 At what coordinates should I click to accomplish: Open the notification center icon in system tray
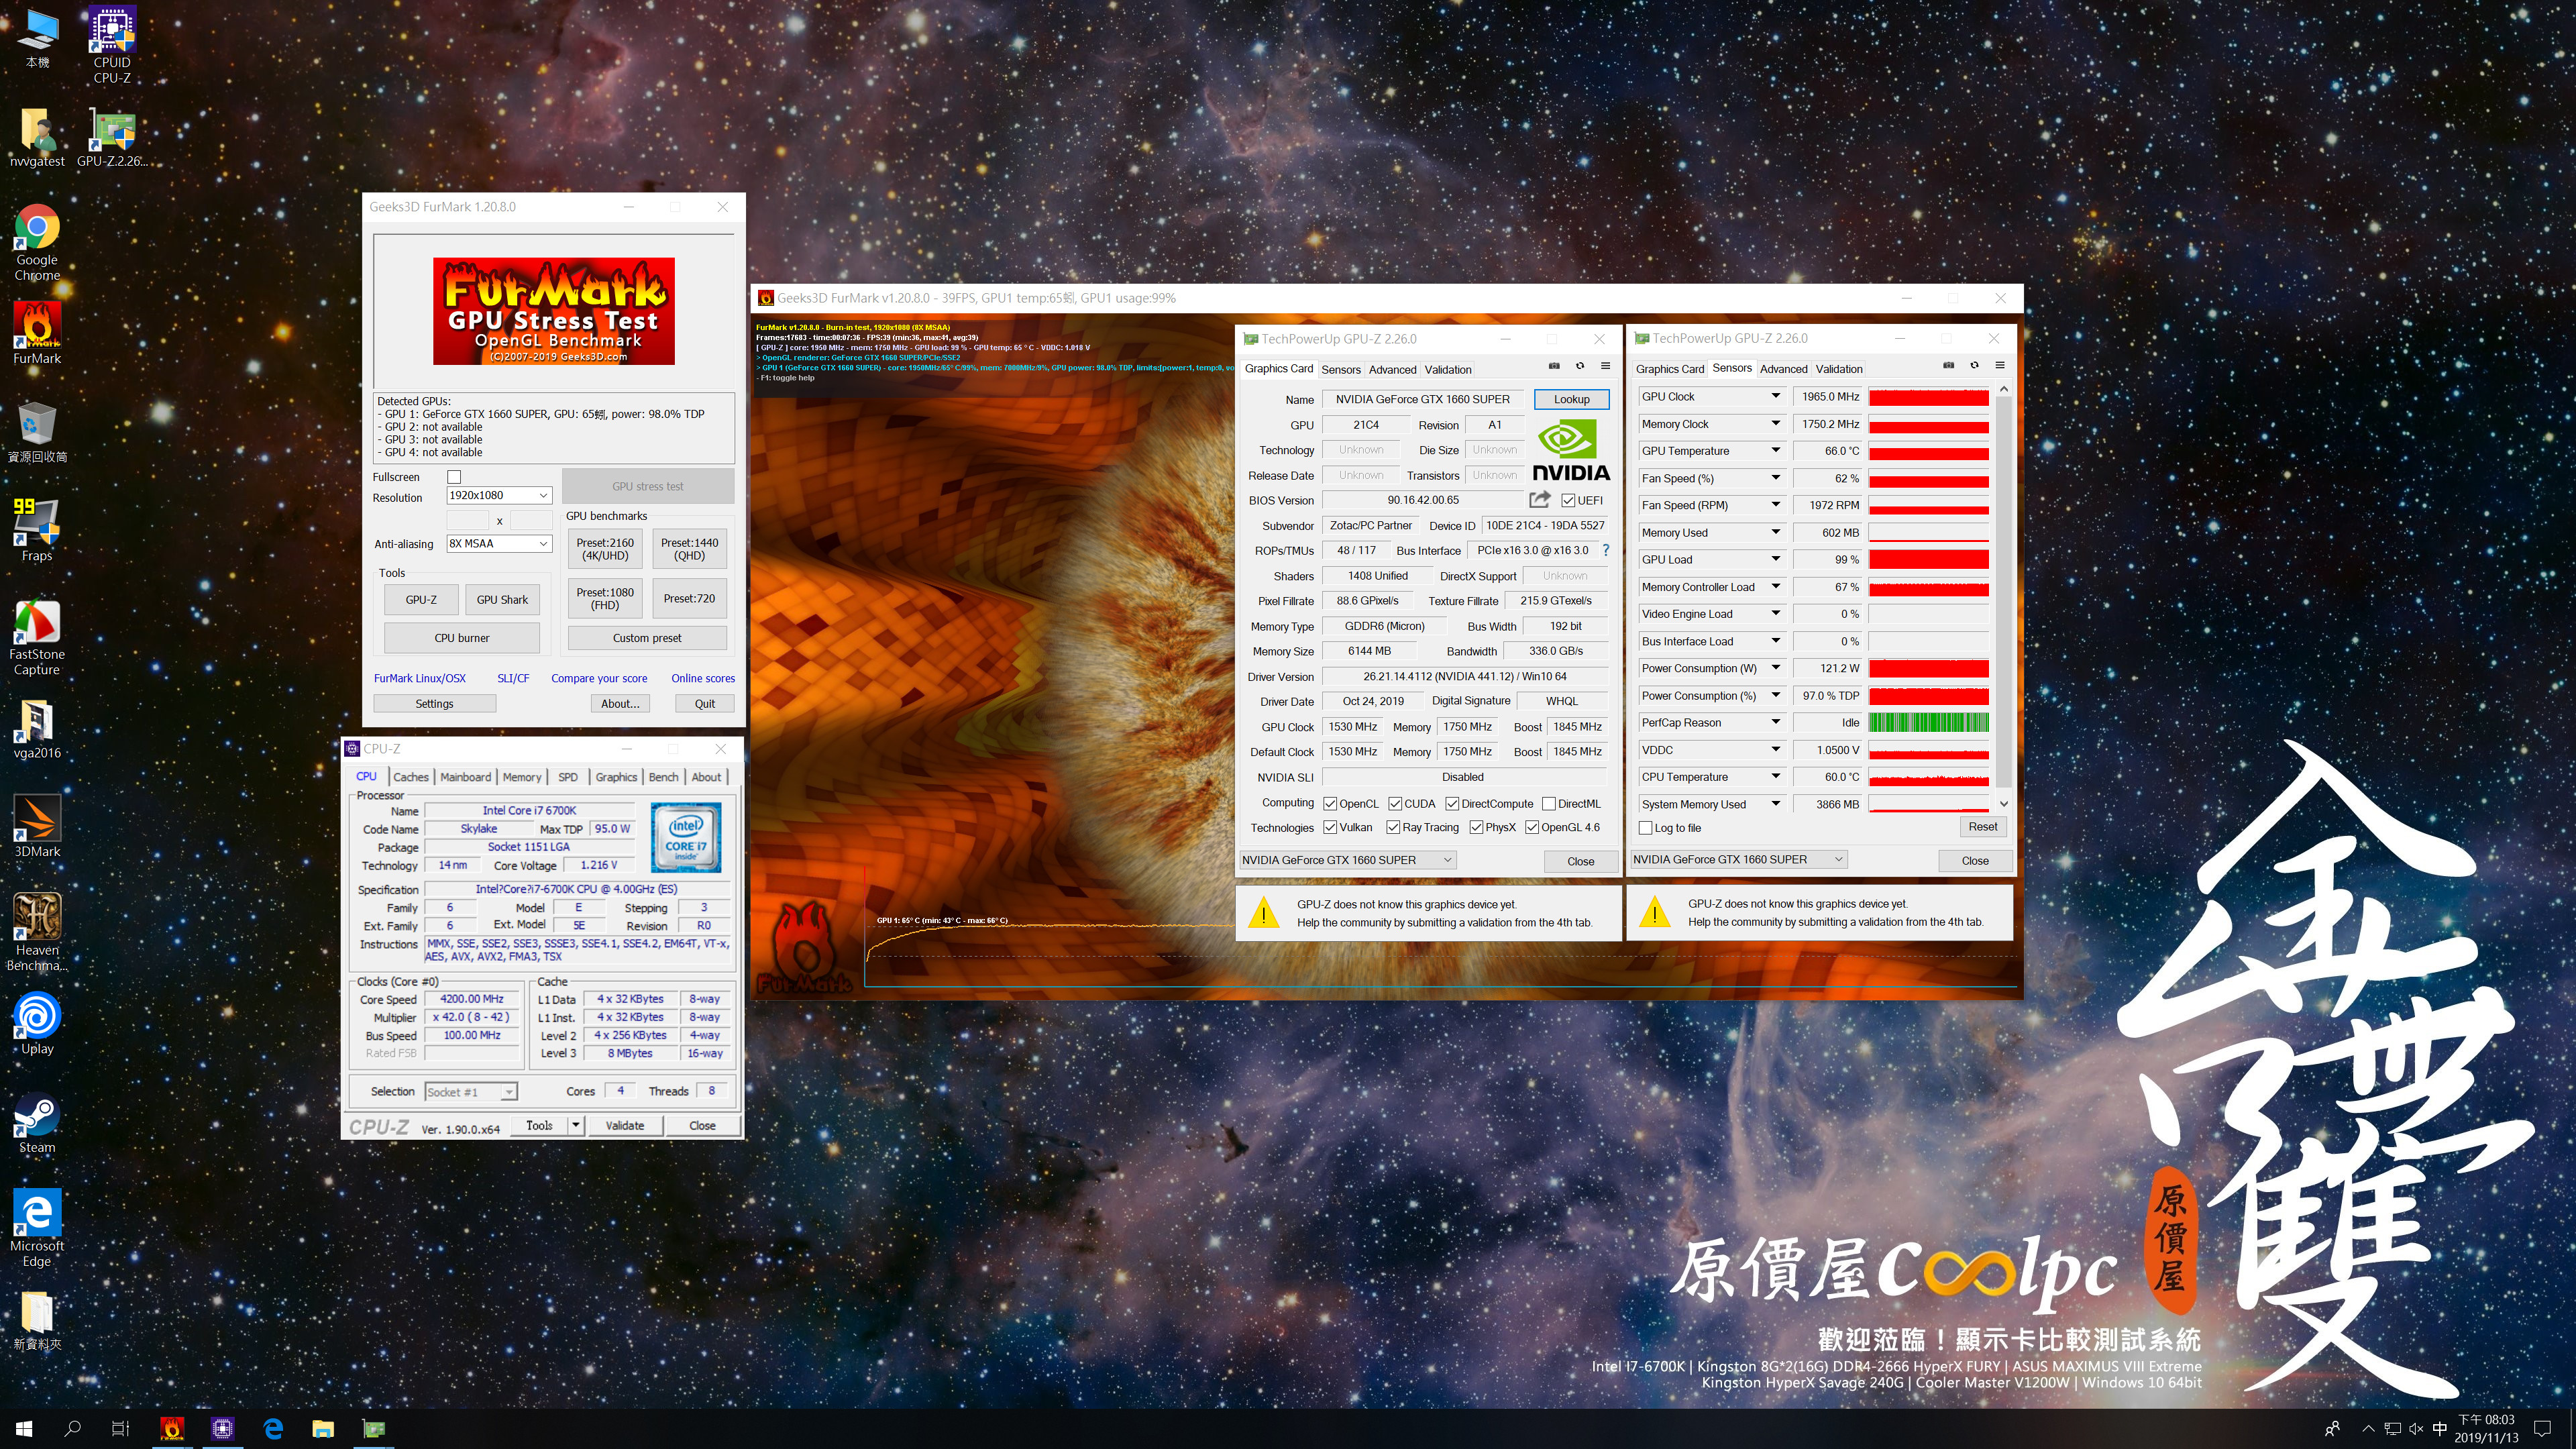(x=2542, y=1428)
